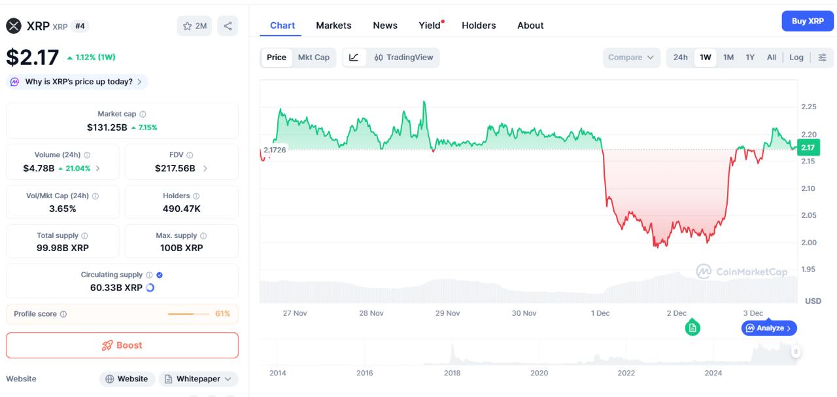The image size is (837, 397).
Task: Open chart settings via sliders icon
Action: tap(822, 57)
